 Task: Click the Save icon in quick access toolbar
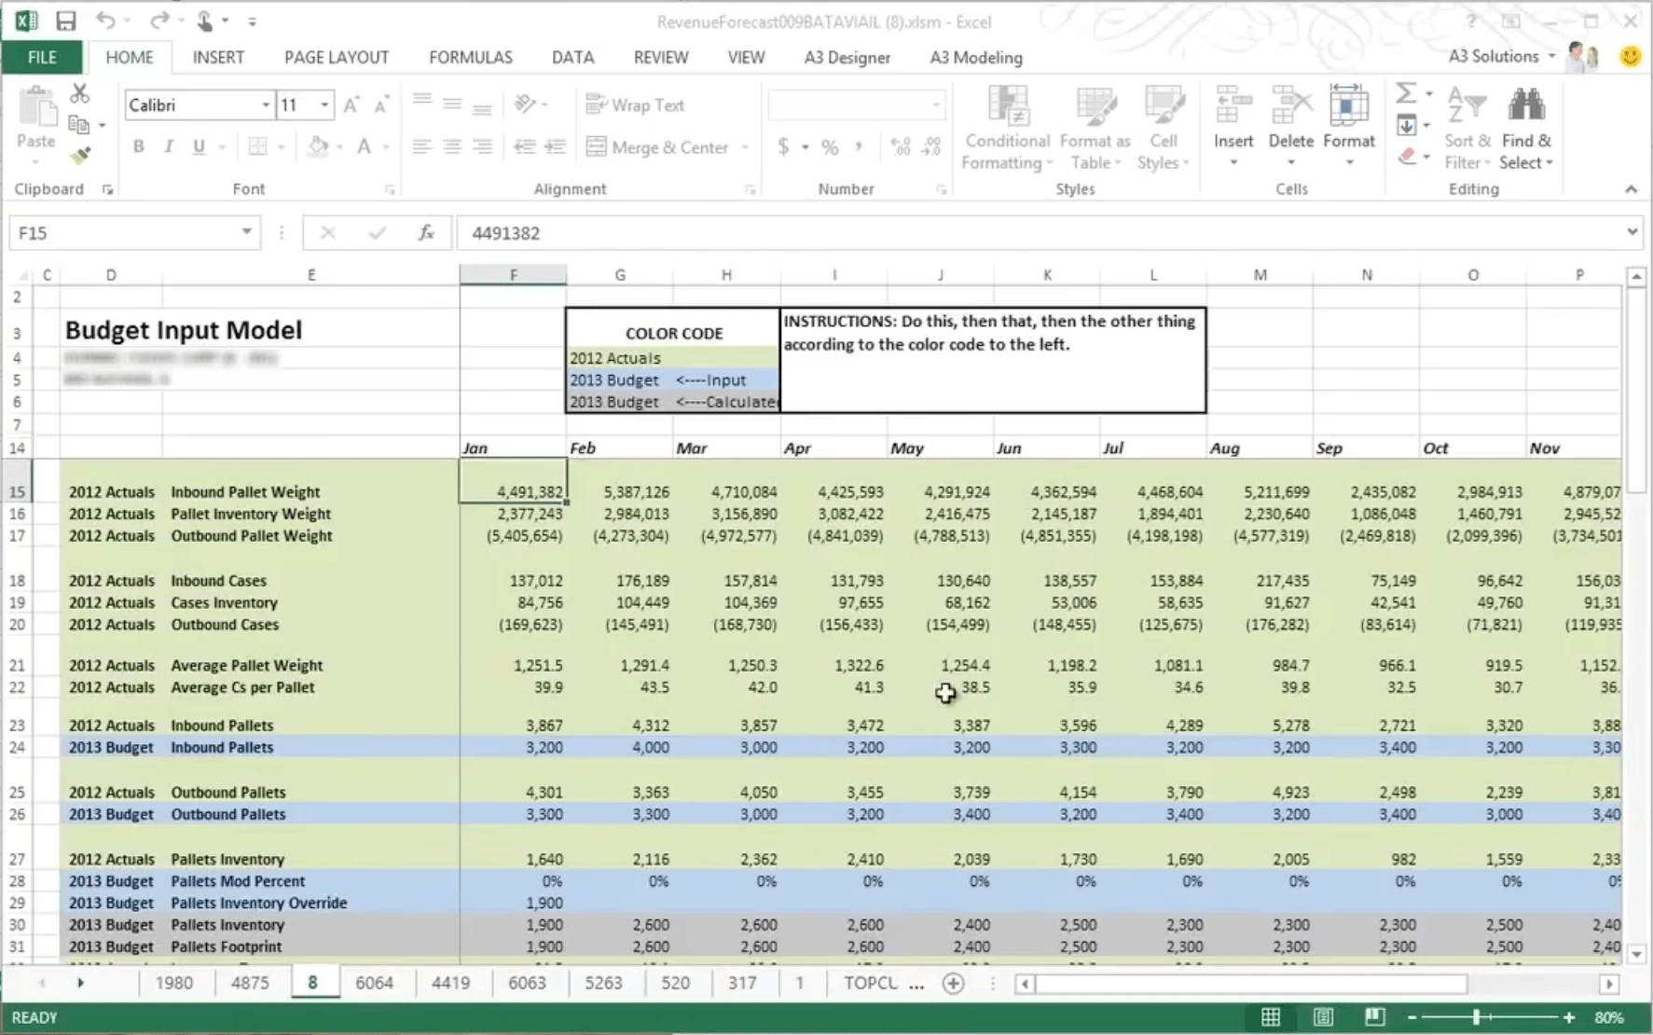[66, 21]
